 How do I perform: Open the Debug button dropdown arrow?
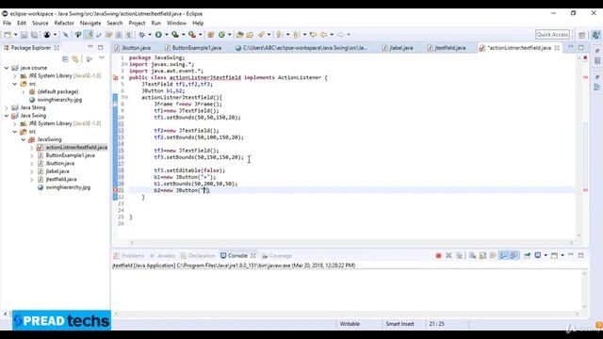(x=150, y=35)
